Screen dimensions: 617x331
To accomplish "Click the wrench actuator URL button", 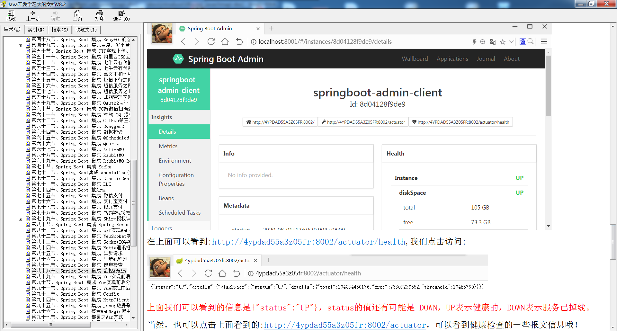I will coord(363,122).
